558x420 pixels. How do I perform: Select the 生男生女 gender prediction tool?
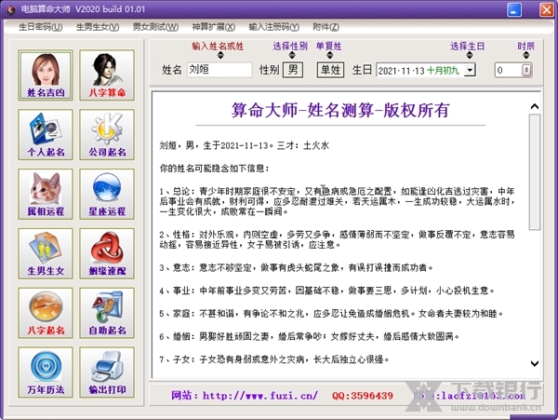point(46,253)
